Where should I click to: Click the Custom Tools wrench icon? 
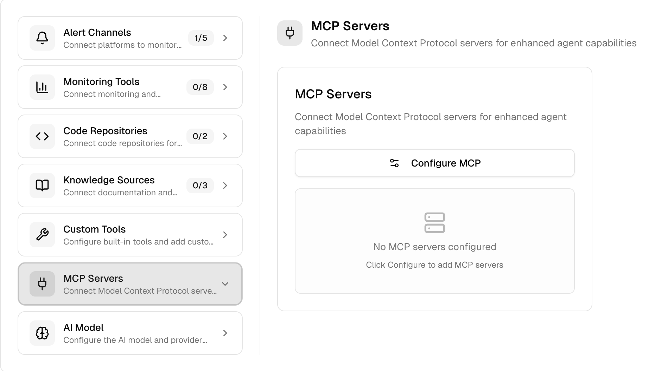pyautogui.click(x=42, y=235)
